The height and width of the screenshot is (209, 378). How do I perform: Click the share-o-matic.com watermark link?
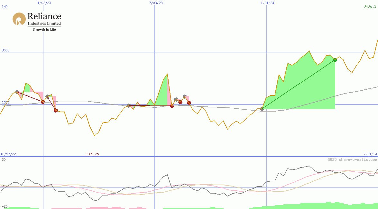pos(352,159)
